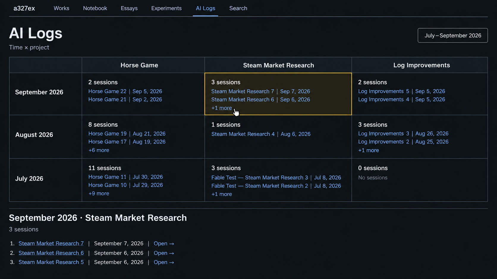The height and width of the screenshot is (279, 497).
Task: Select the Steam Market Research column header
Action: [279, 65]
